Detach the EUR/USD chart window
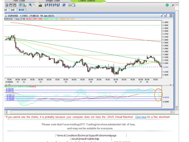The height and width of the screenshot is (142, 189). click(x=166, y=15)
